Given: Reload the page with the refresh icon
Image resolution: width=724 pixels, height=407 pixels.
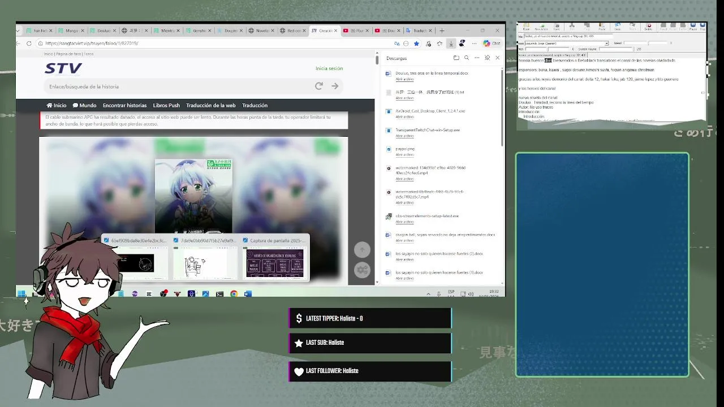Looking at the screenshot, I should click(29, 43).
